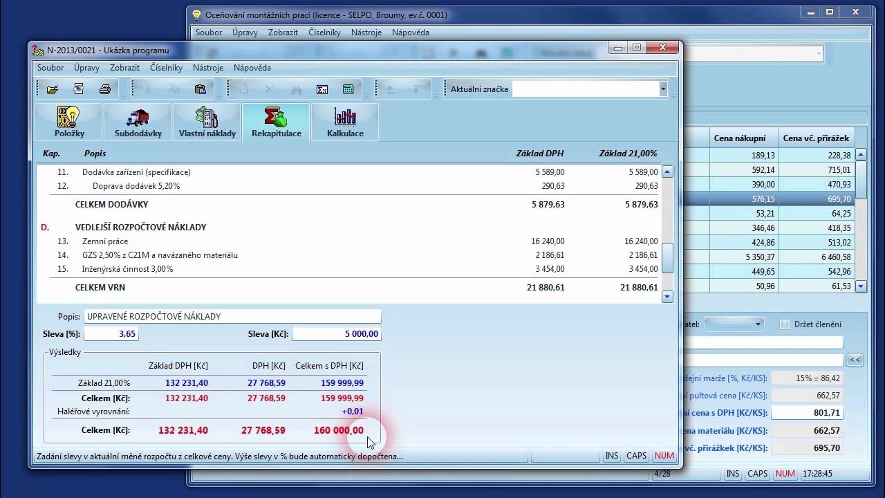Click recapitulation list scrollbar down arrow
The height and width of the screenshot is (498, 885).
tap(667, 297)
